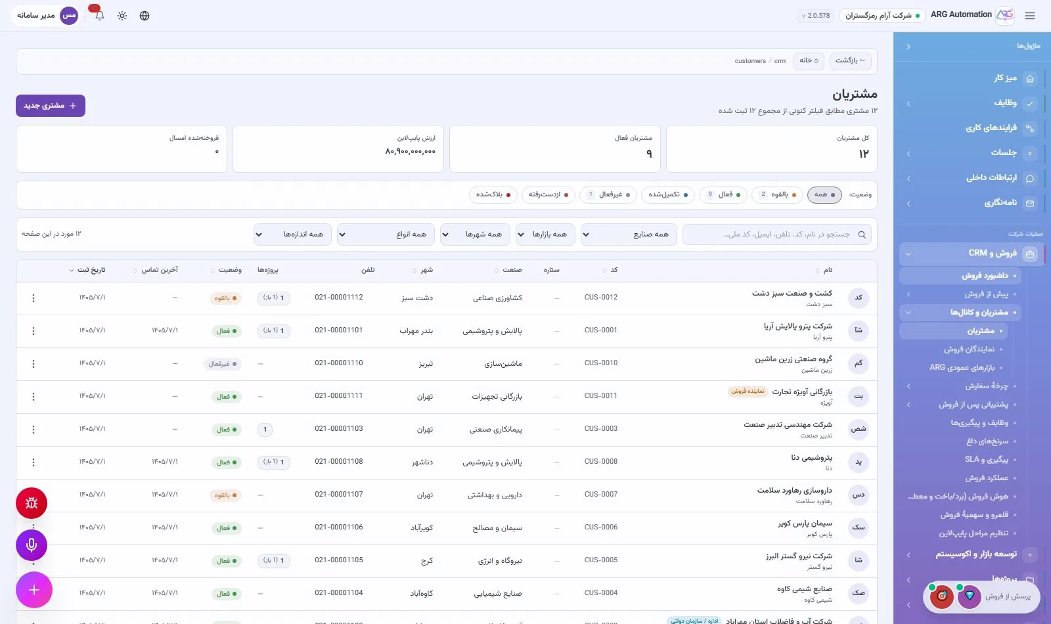The image size is (1051, 624).
Task: Click the مشتری جدید button
Action: click(51, 106)
